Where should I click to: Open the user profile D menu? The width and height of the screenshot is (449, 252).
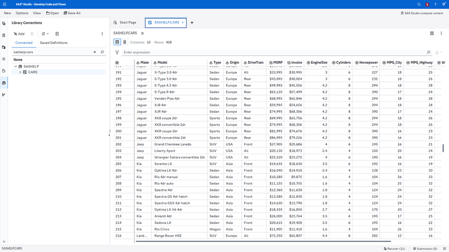(444, 4)
